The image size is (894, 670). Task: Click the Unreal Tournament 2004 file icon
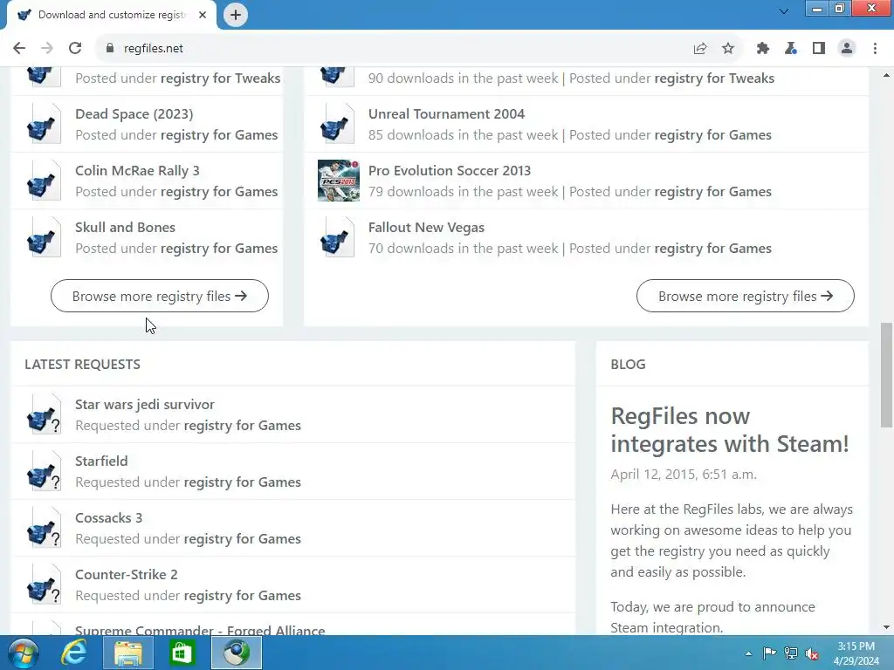(x=337, y=124)
